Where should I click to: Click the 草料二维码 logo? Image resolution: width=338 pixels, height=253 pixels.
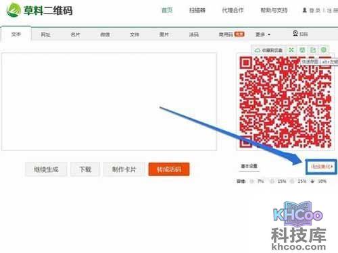coord(39,10)
